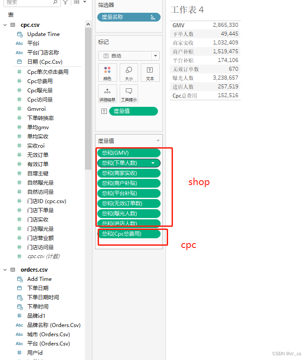Select the 有效订单 measure
Viewport: 308px width, 360px height.
coord(38,164)
